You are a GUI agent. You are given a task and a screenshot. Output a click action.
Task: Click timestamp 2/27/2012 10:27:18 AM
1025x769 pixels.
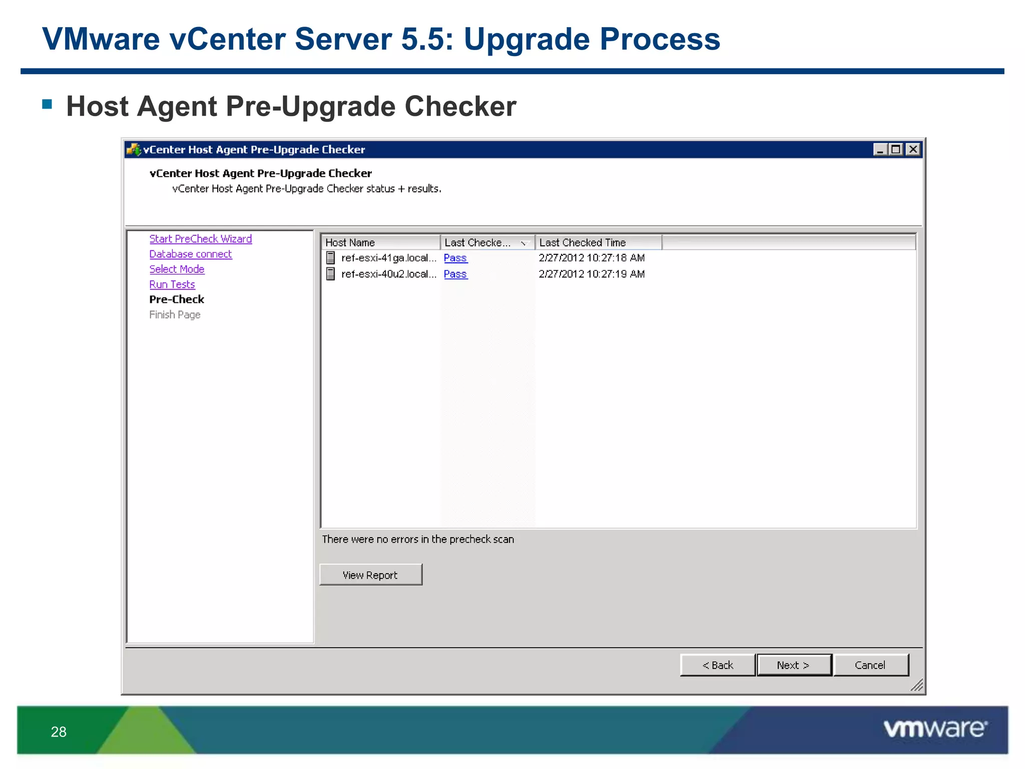point(592,258)
